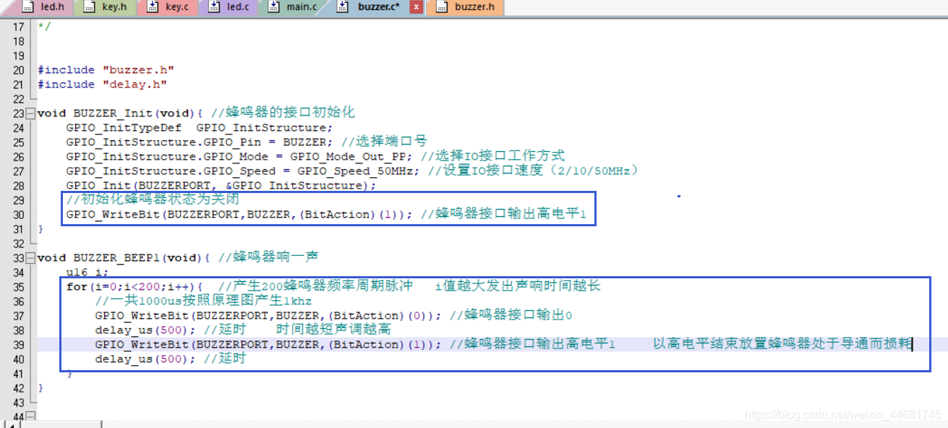Toggle the fold marker at line 44
Screen dimensions: 948x428
click(x=30, y=417)
